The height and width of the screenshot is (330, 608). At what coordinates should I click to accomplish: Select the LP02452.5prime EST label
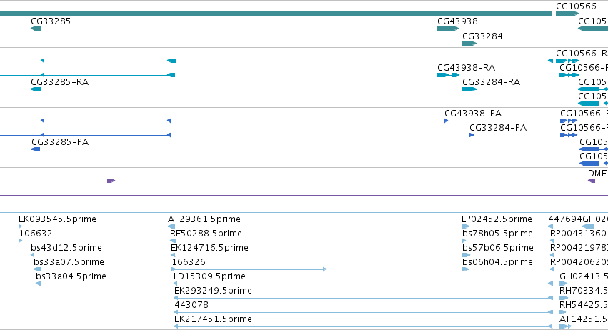click(497, 219)
